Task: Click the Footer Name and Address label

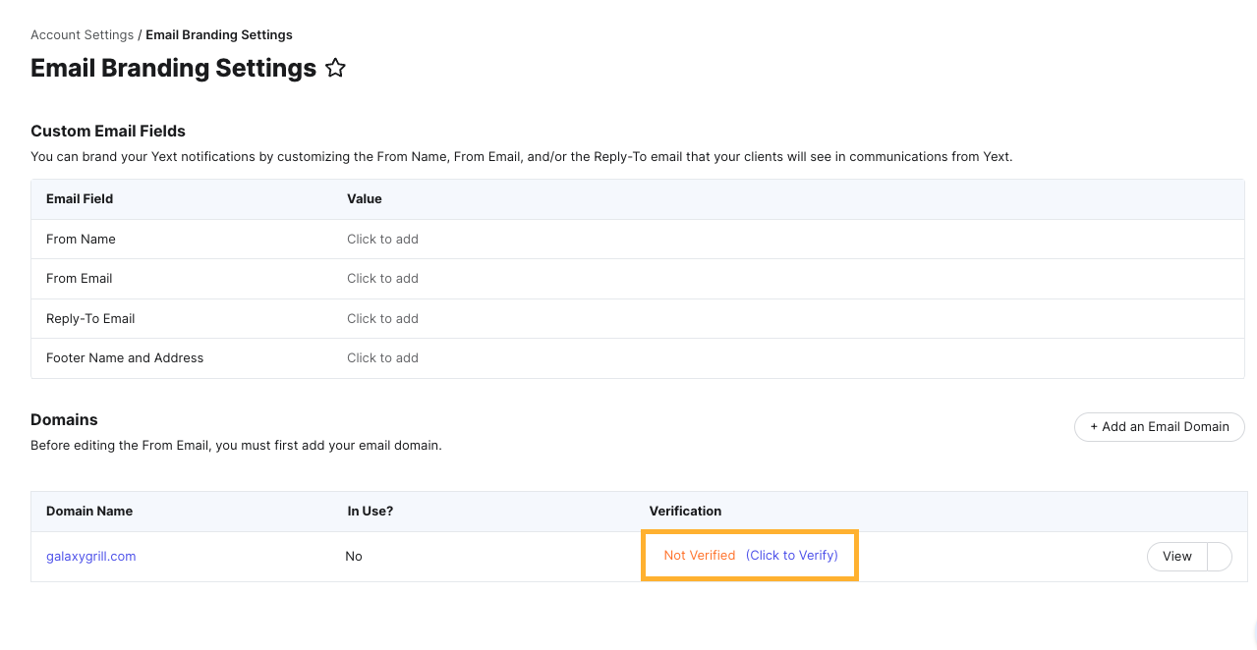Action: click(x=125, y=357)
